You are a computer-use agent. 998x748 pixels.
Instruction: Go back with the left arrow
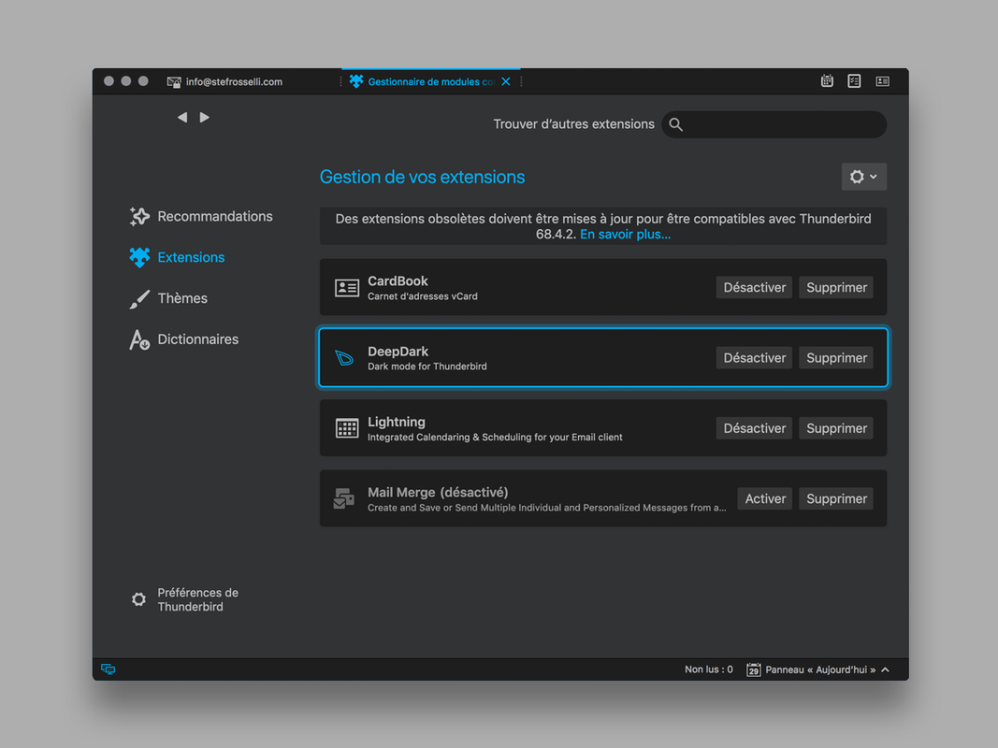182,117
